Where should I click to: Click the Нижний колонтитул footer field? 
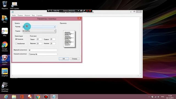click(43, 54)
